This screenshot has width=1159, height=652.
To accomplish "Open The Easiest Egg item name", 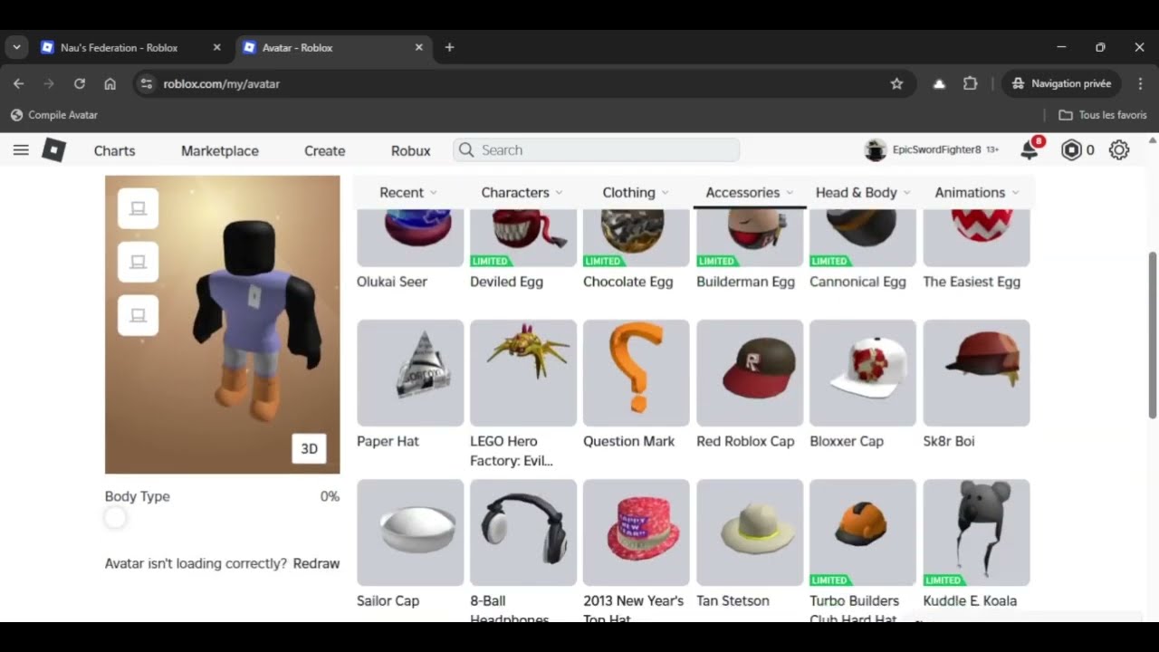I will [972, 282].
